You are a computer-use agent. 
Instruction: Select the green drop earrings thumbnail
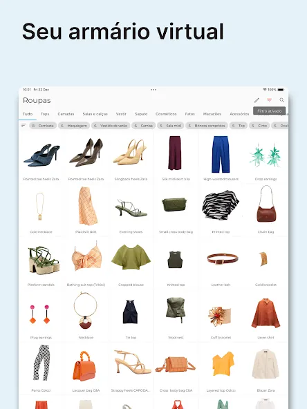(x=266, y=158)
